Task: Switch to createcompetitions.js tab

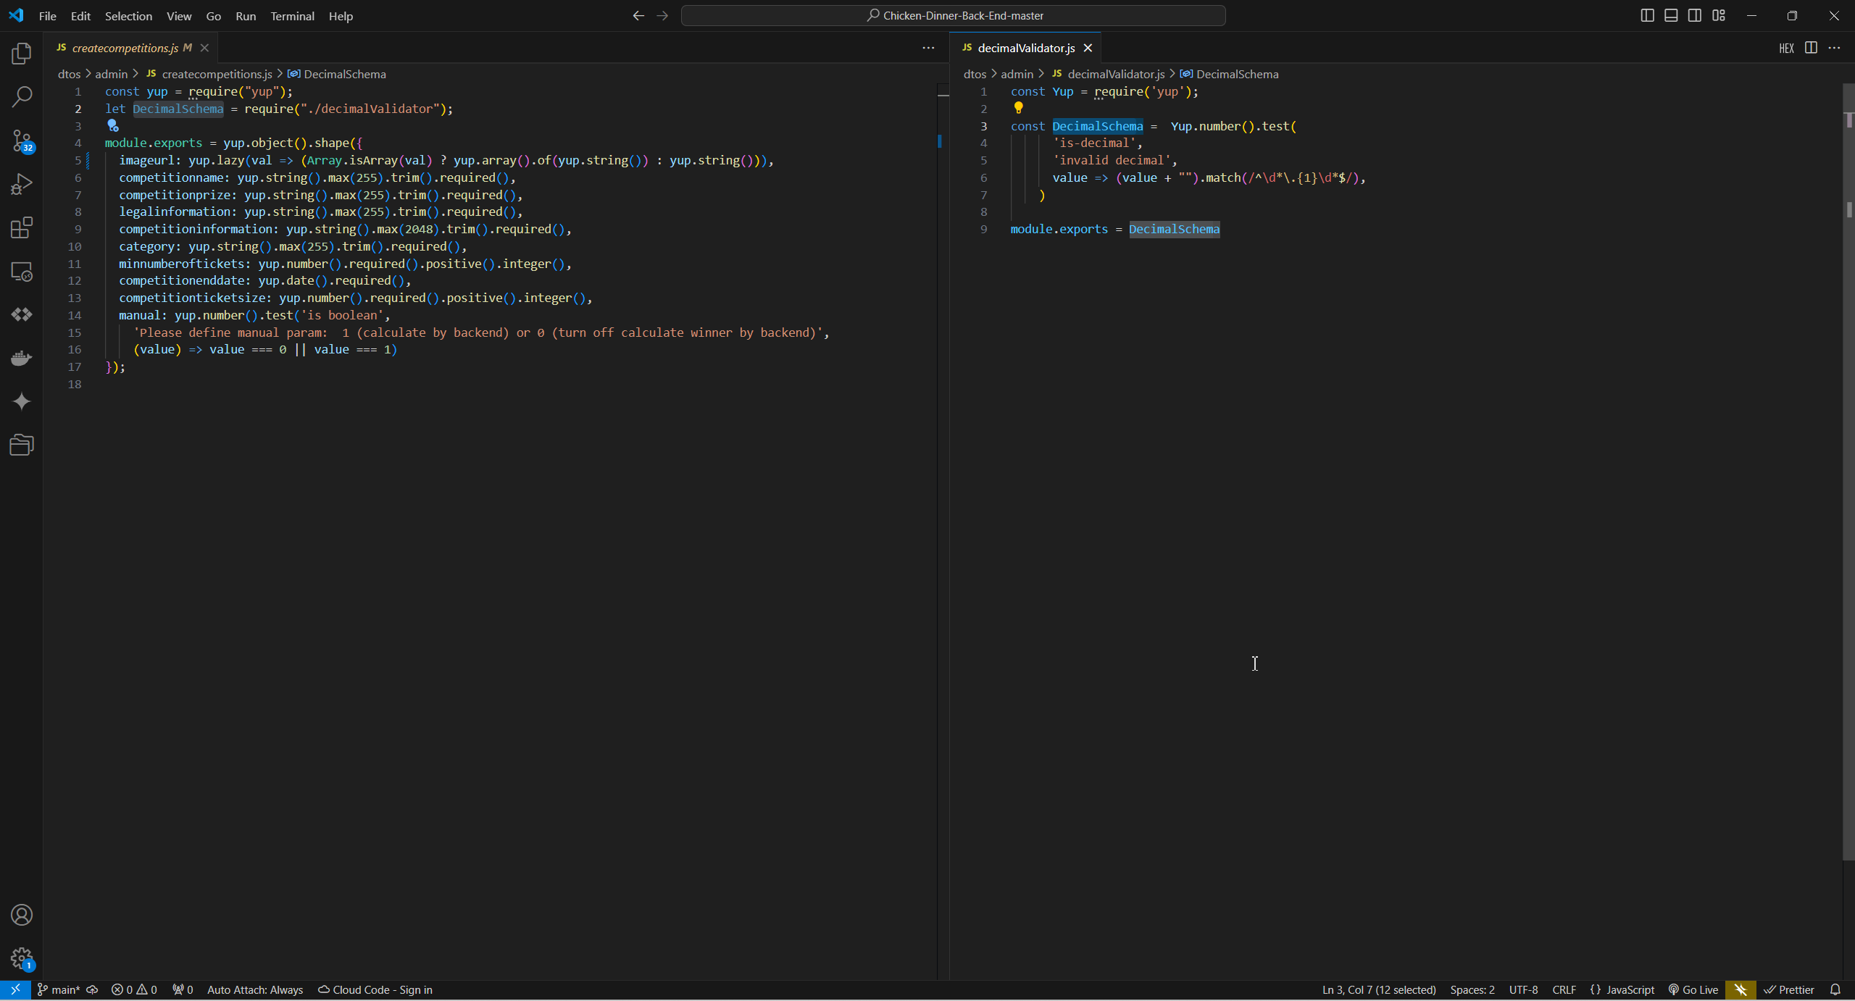Action: click(125, 48)
